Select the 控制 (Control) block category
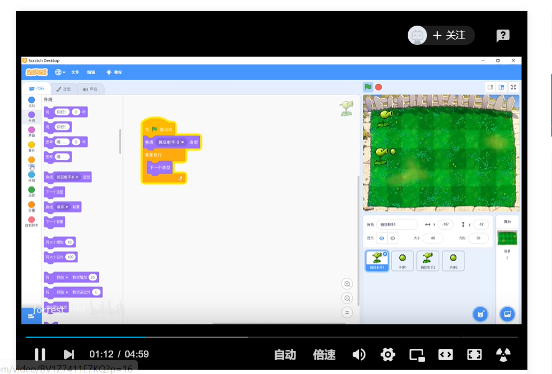The image size is (552, 374). 32,161
